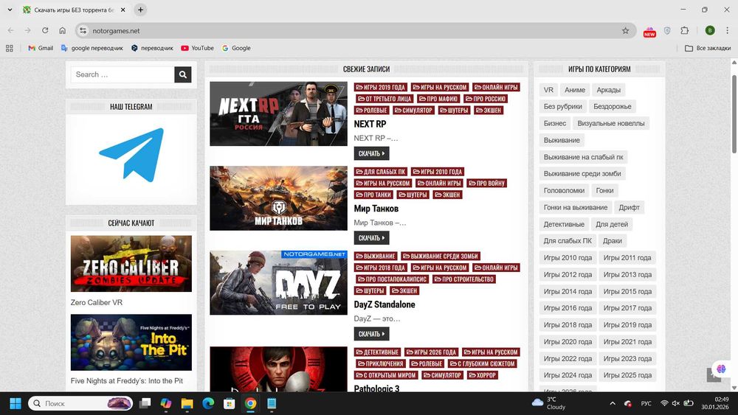
Task: Click СКАЧАТЬ under Мир Танков
Action: point(371,238)
